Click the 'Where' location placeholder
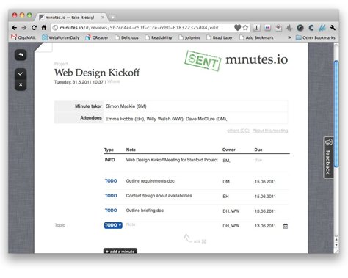Viewport: 348px width, 278px height. (114, 81)
